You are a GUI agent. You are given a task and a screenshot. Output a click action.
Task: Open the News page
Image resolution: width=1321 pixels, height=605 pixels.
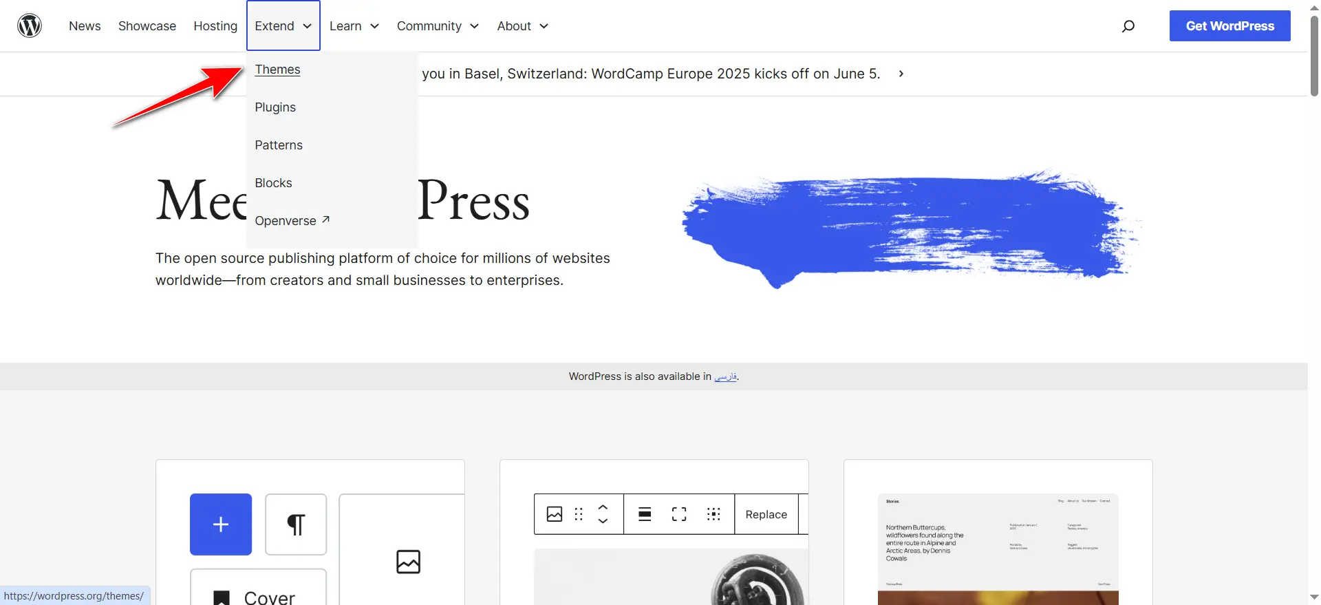(x=85, y=26)
